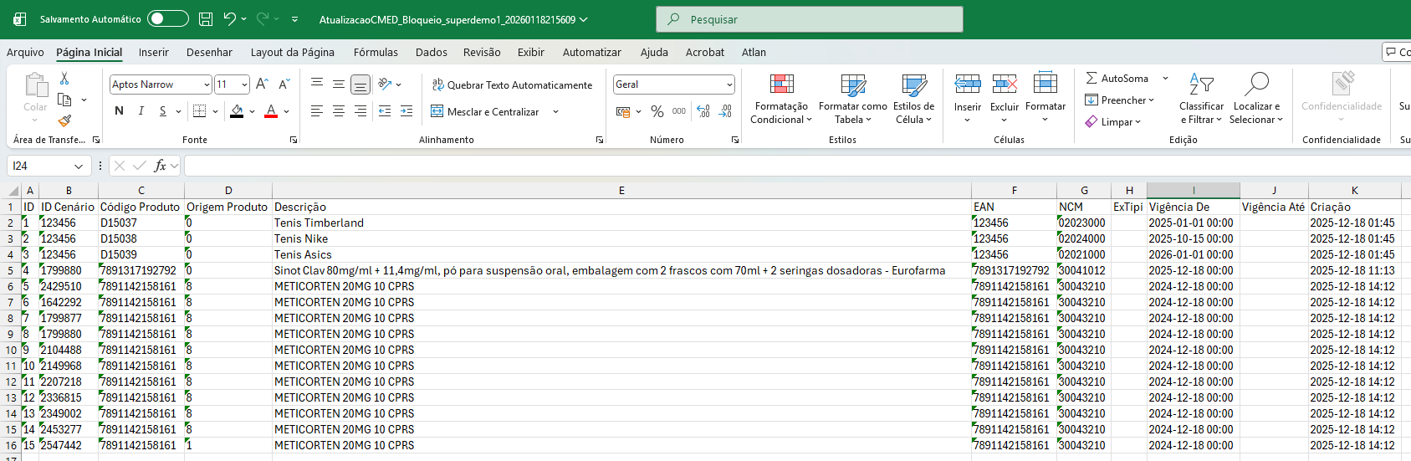Toggle Bold (N) formatting
Viewport: 1411px width, 461px height.
(x=119, y=111)
